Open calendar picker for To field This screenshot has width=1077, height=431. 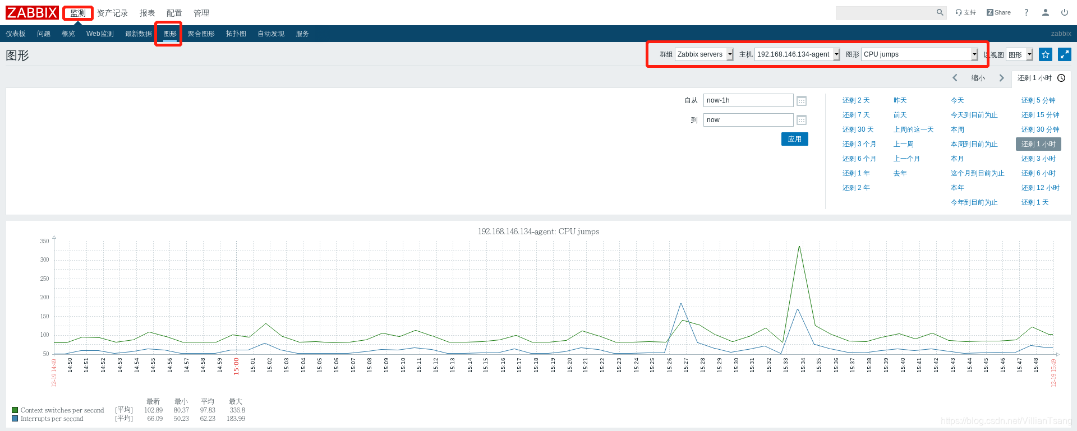point(802,120)
